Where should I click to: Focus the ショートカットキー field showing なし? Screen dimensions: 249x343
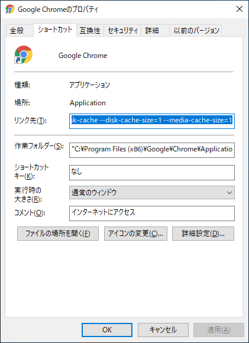pos(152,173)
